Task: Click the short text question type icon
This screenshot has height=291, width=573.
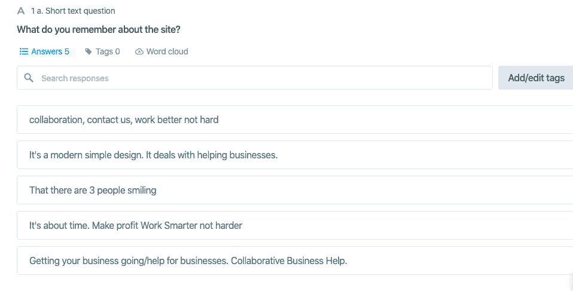Action: [21, 11]
